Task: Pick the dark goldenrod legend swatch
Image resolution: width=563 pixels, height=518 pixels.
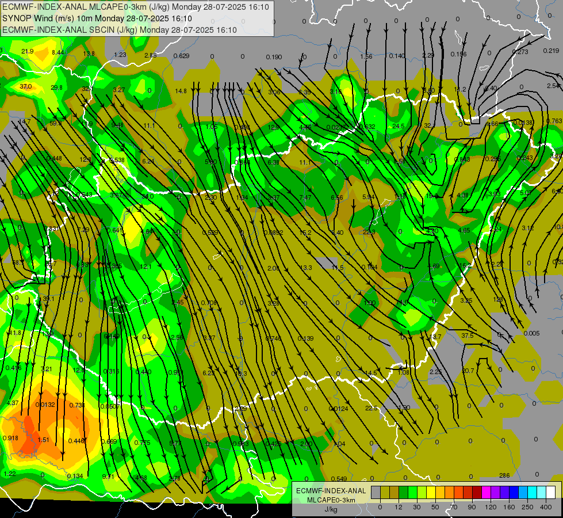Action: (x=395, y=492)
